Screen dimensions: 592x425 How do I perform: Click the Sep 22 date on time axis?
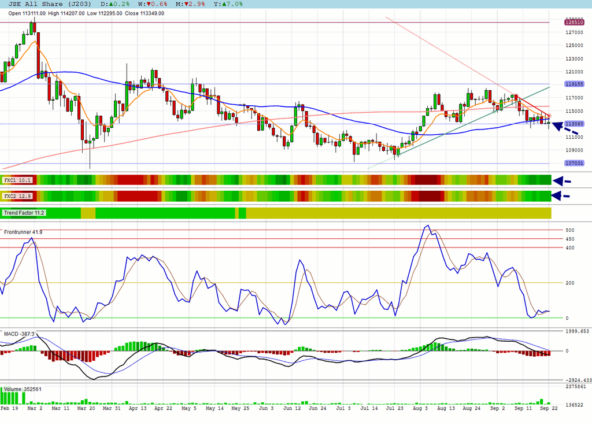(x=549, y=408)
